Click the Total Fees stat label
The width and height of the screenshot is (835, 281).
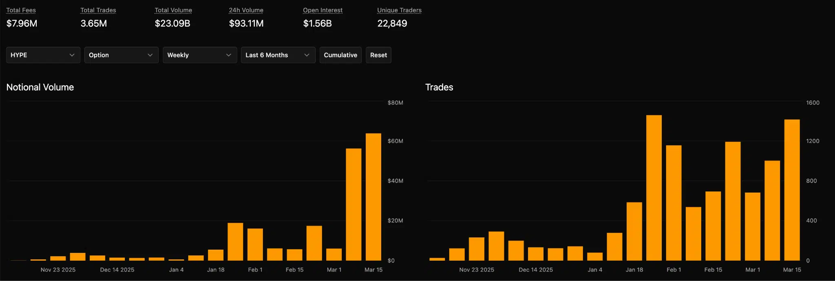pyautogui.click(x=21, y=10)
